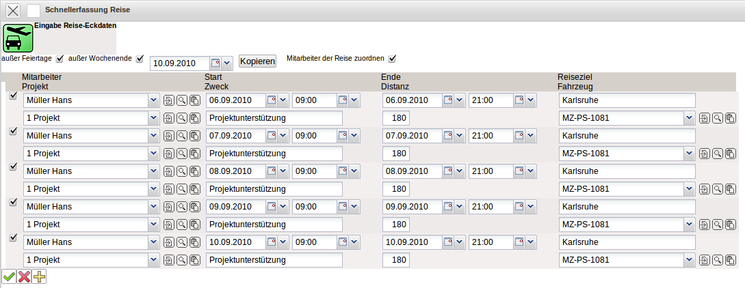Click the Reiseziel field of the 10.09.2010 trip

(626, 242)
